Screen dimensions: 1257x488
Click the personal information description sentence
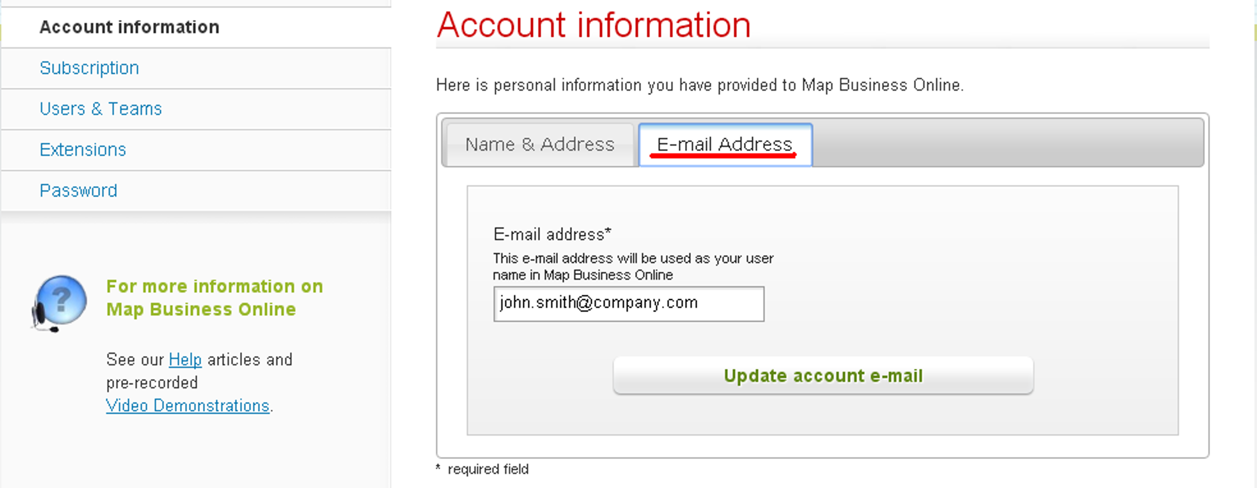tap(700, 85)
